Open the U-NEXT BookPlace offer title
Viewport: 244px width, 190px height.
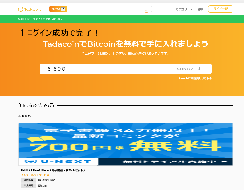point(53,170)
